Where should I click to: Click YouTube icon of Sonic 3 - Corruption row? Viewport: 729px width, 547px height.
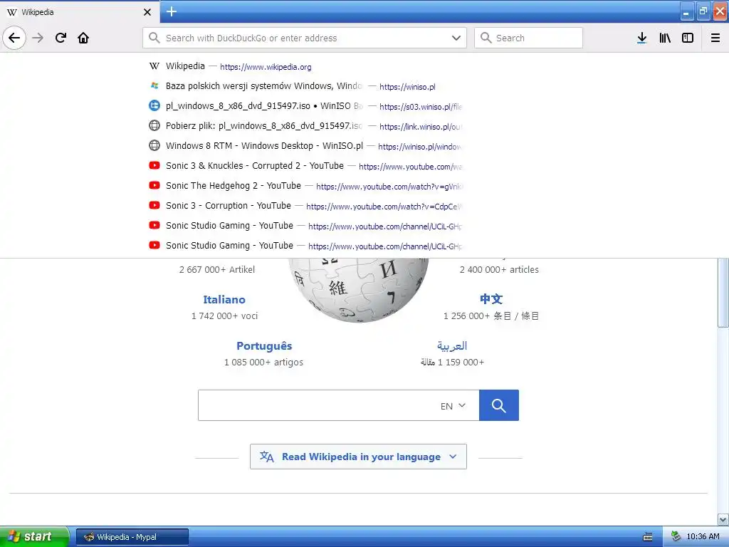coord(154,205)
